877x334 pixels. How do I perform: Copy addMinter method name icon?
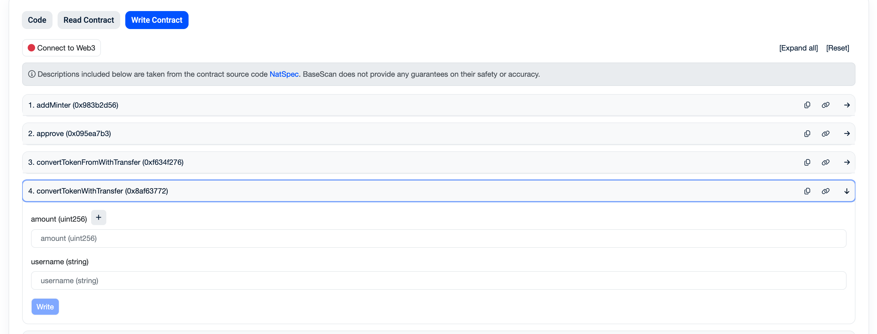pyautogui.click(x=807, y=105)
